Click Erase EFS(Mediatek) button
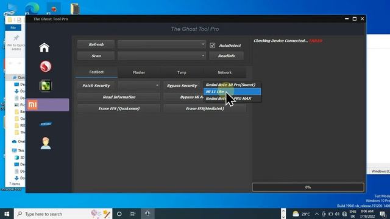The image size is (390, 219). point(205,108)
